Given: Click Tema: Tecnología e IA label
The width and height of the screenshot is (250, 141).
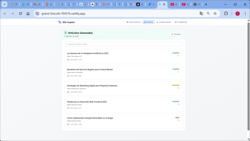Looking at the screenshot, I should click(74, 56).
